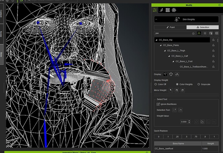The height and width of the screenshot is (153, 223).
Task: Click the Weight Value 0.000 field
Action: (184, 122)
